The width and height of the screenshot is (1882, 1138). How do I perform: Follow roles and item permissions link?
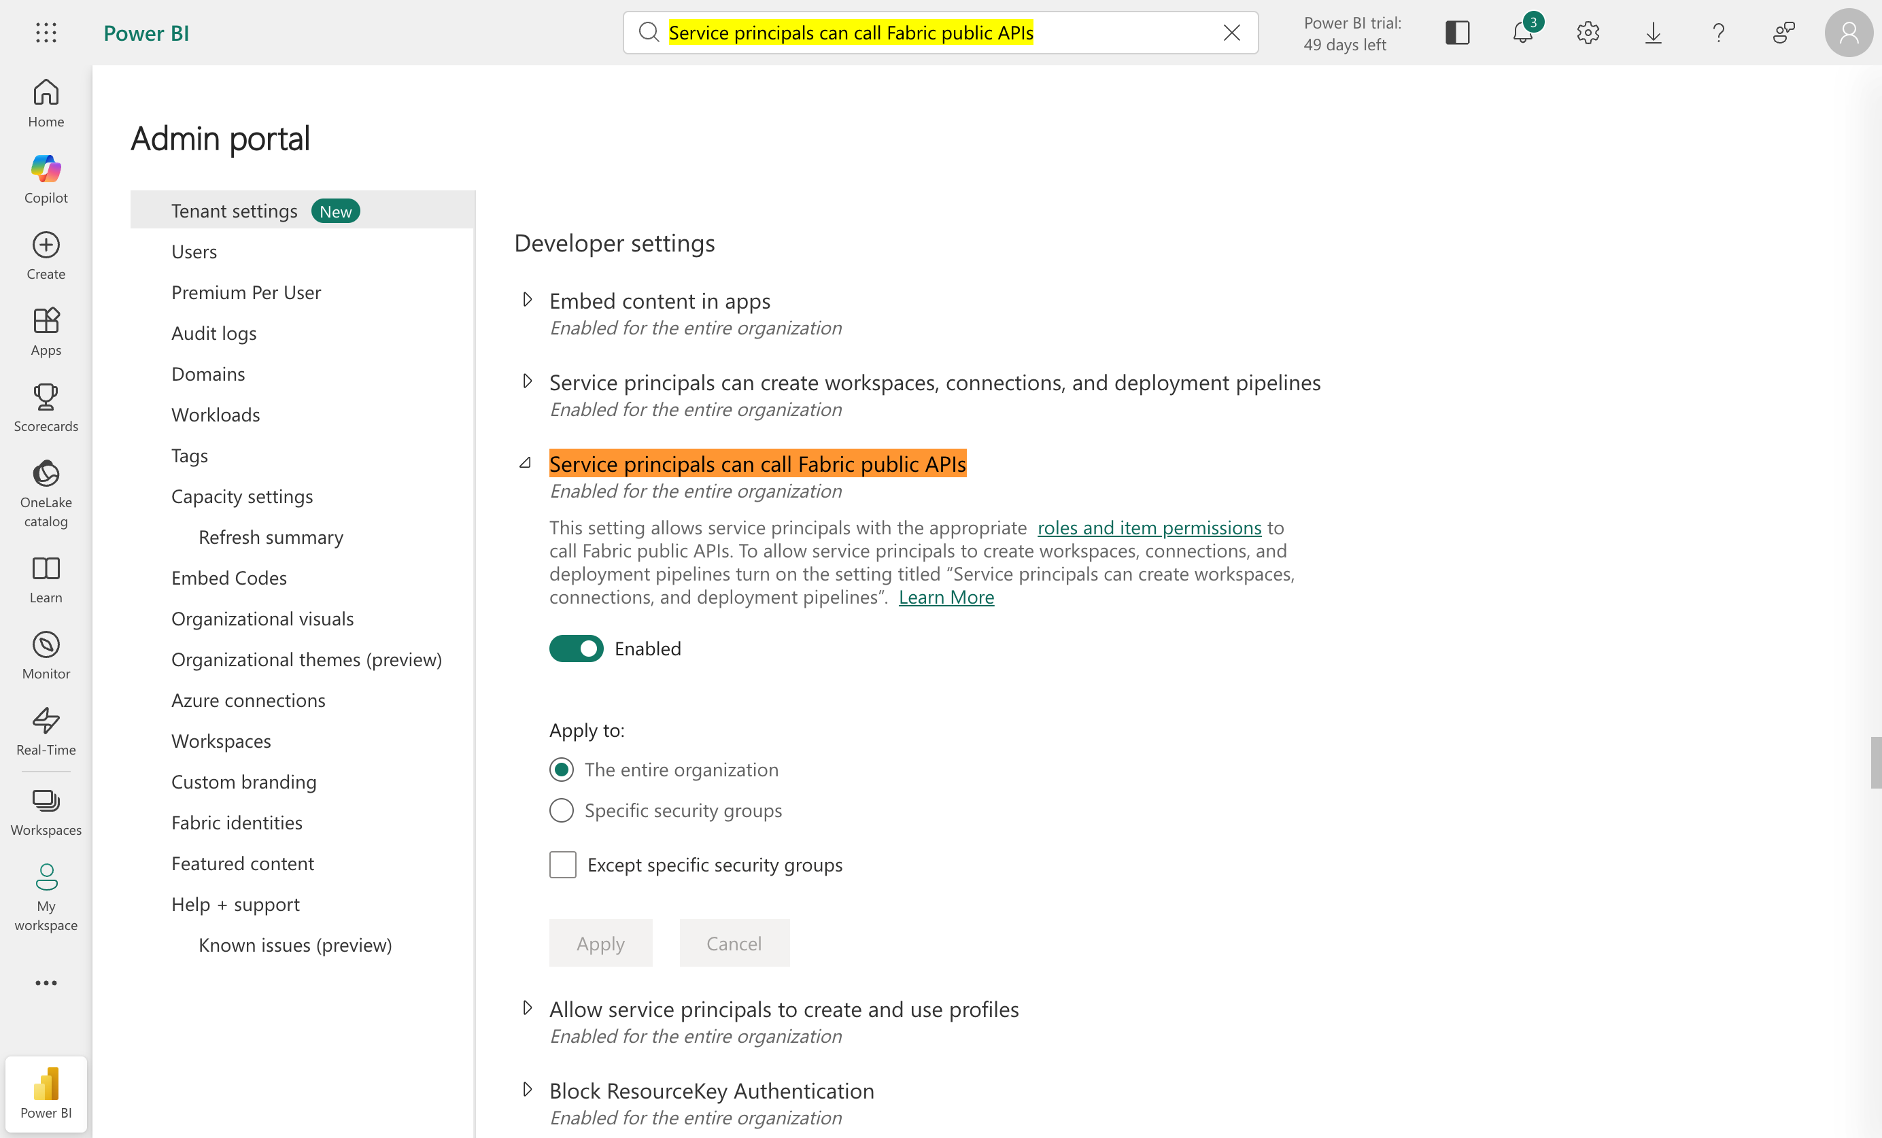click(1149, 528)
